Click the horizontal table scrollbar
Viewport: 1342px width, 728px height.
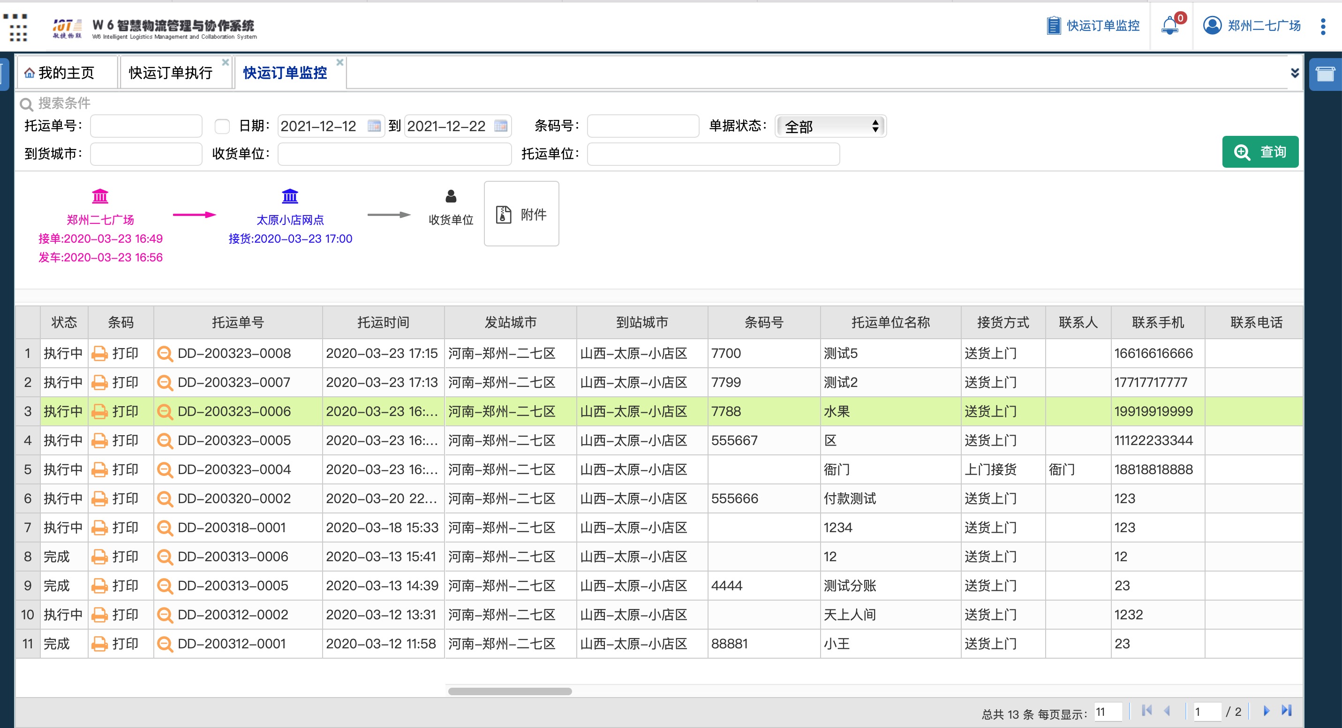(x=510, y=691)
